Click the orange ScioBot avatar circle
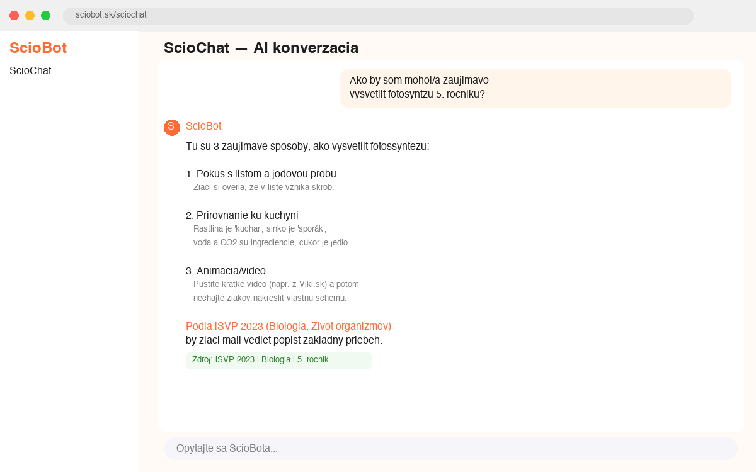 (x=171, y=127)
